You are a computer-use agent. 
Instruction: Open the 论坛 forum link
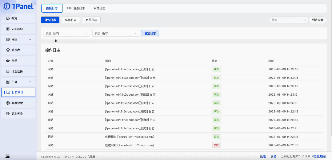263,156
